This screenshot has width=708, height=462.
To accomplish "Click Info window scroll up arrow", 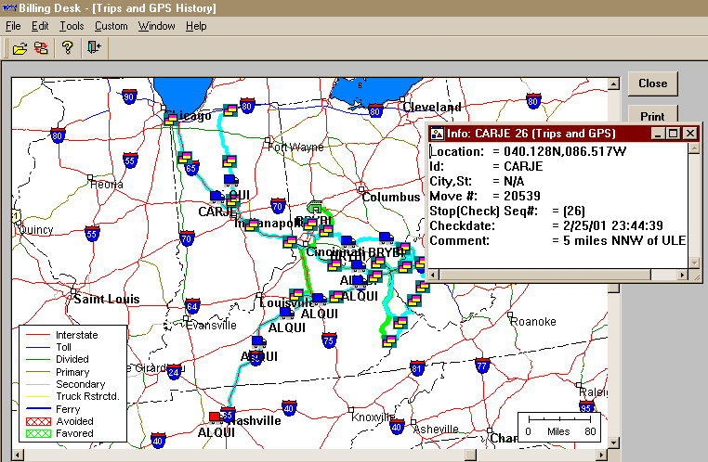I will [694, 148].
